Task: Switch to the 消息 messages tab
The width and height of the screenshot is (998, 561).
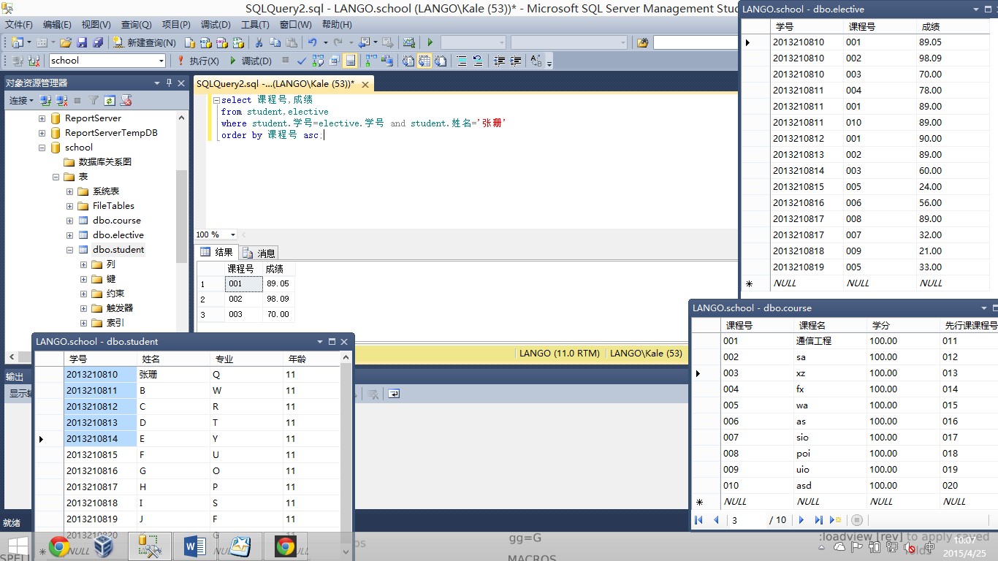Action: pyautogui.click(x=259, y=253)
